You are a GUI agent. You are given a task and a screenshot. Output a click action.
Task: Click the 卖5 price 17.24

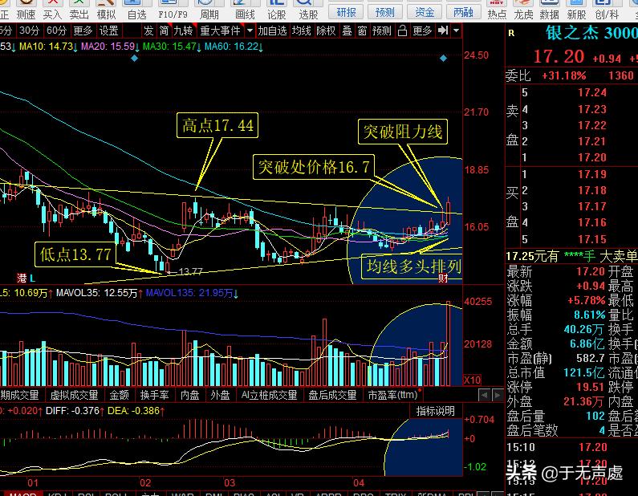point(592,93)
